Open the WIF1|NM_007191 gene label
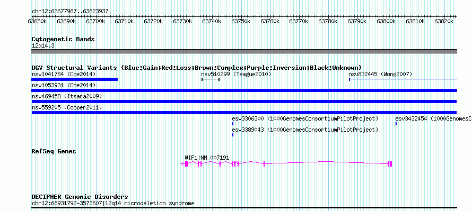The height and width of the screenshot is (211, 472). pos(207,158)
